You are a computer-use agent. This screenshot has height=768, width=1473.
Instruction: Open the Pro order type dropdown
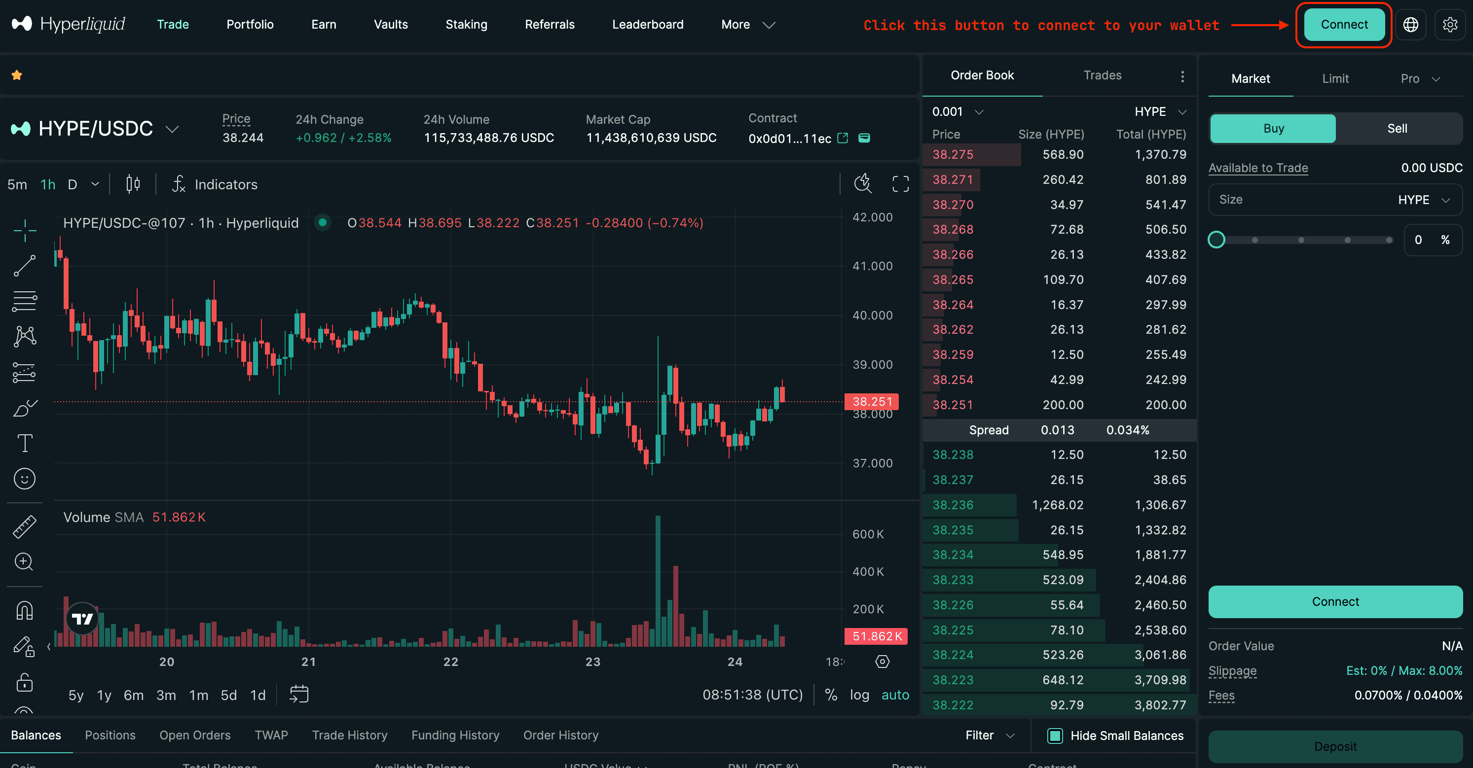pyautogui.click(x=1420, y=79)
